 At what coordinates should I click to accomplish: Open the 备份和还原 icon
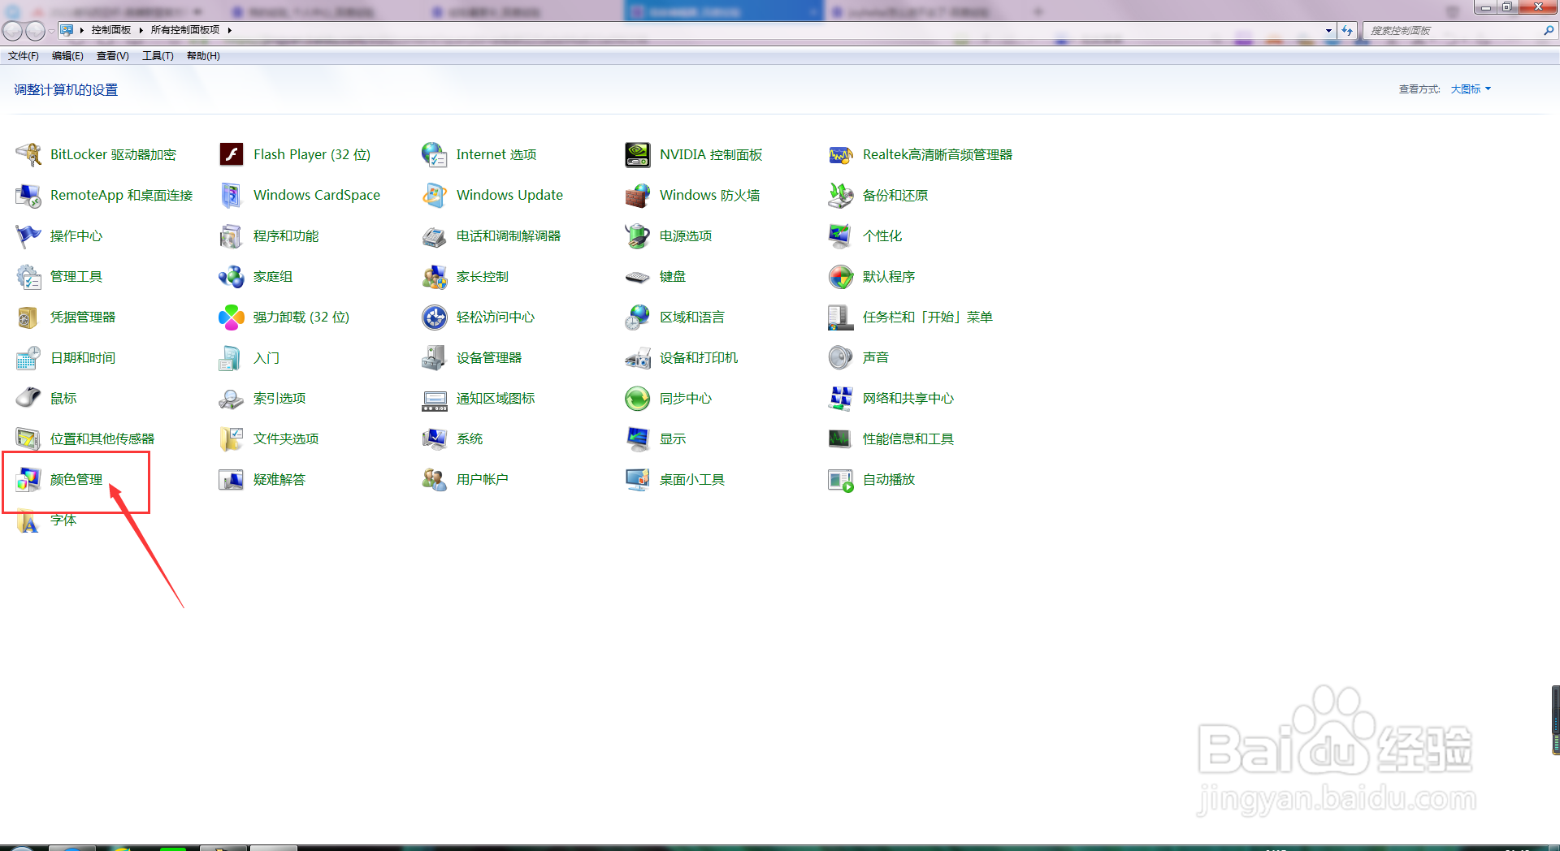(841, 195)
